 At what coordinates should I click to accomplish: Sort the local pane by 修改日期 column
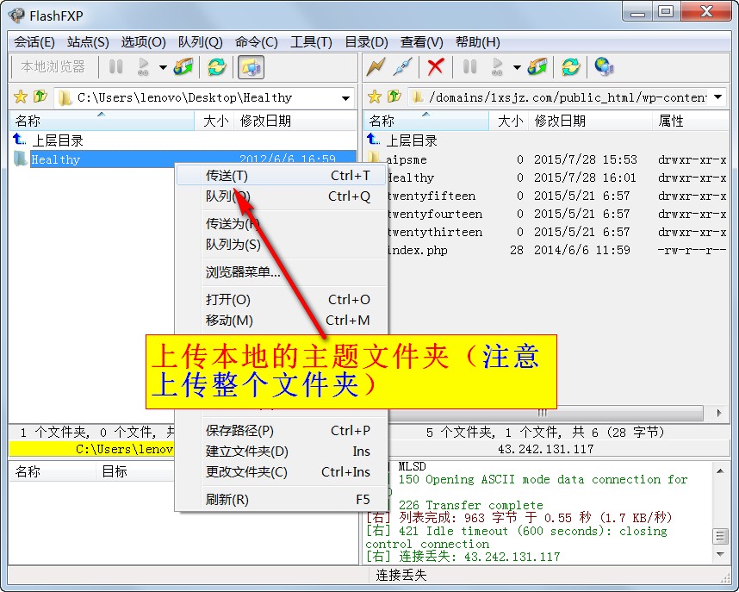pyautogui.click(x=295, y=121)
